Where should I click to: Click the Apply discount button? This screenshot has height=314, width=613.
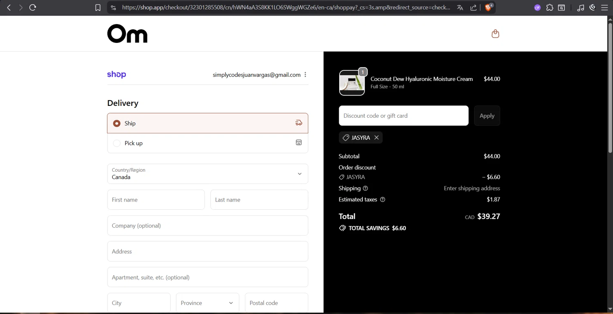pyautogui.click(x=487, y=116)
